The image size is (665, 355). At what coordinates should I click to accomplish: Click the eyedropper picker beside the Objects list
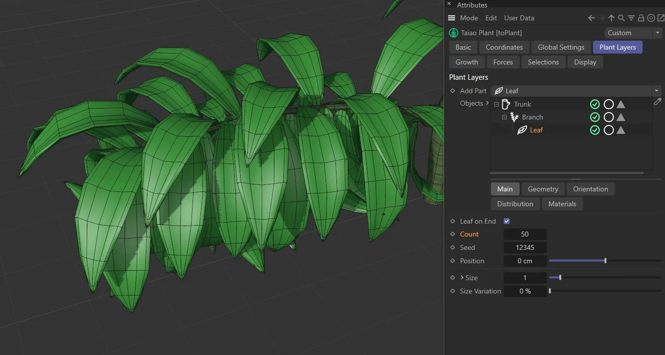coord(658,102)
